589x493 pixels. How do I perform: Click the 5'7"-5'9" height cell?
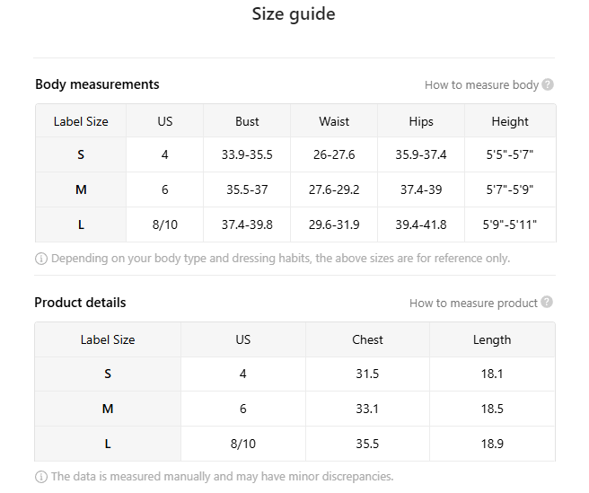510,189
